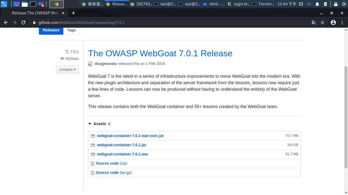
Task: Open the f825bea commit link
Action: tap(70, 59)
